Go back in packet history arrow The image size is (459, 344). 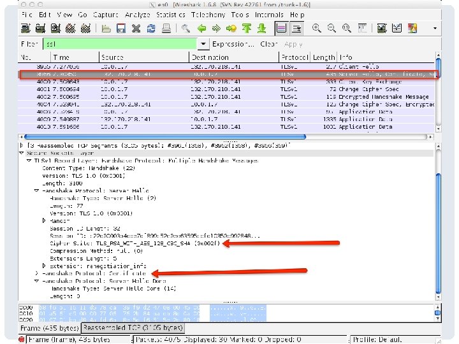tap(201, 29)
